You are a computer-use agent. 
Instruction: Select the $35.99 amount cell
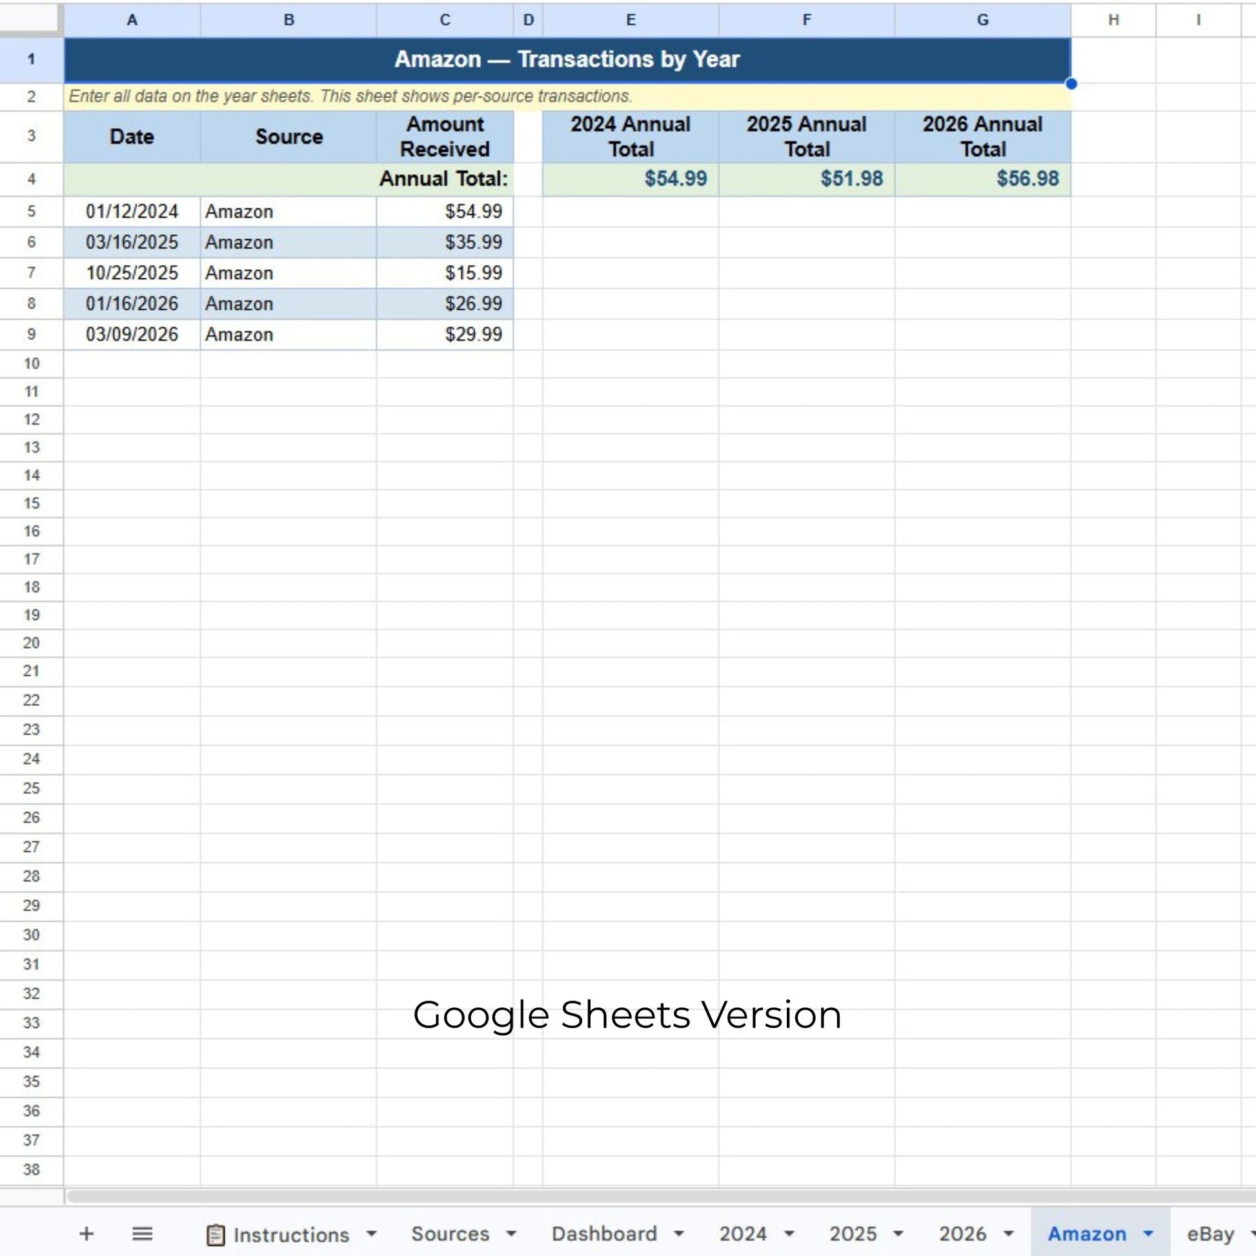coord(445,243)
